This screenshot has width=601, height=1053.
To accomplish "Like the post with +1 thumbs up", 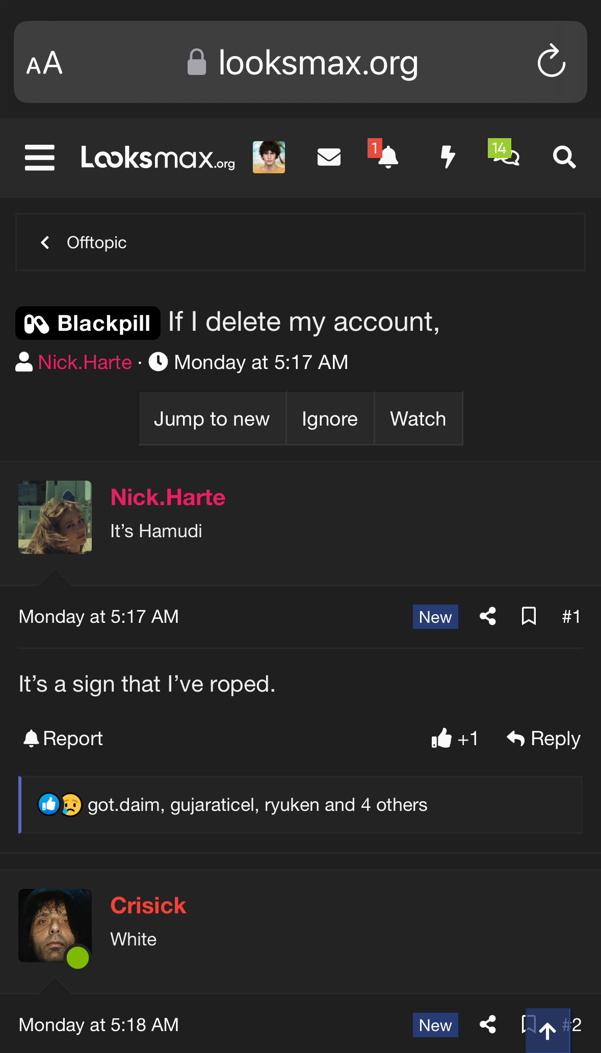I will pos(454,739).
